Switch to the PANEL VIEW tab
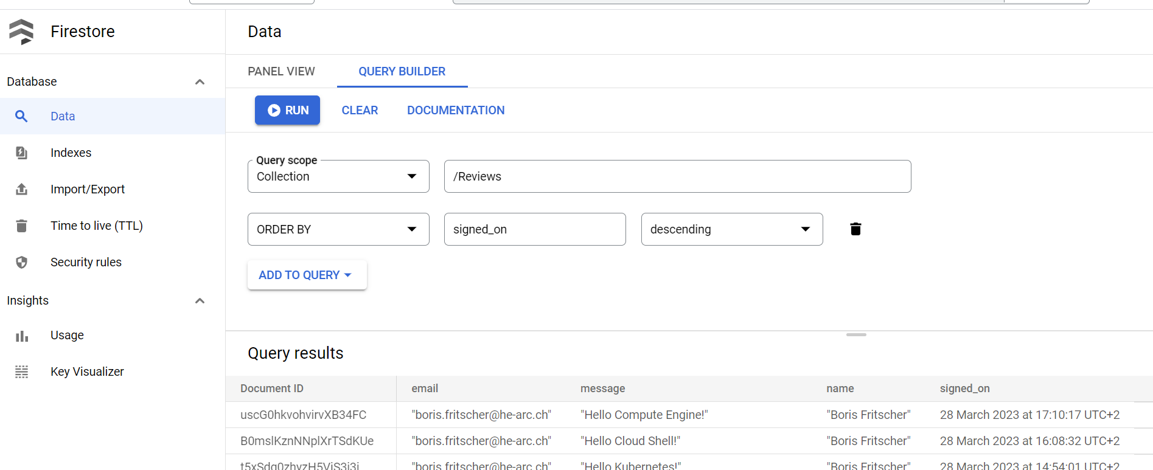1153x470 pixels. pos(281,71)
